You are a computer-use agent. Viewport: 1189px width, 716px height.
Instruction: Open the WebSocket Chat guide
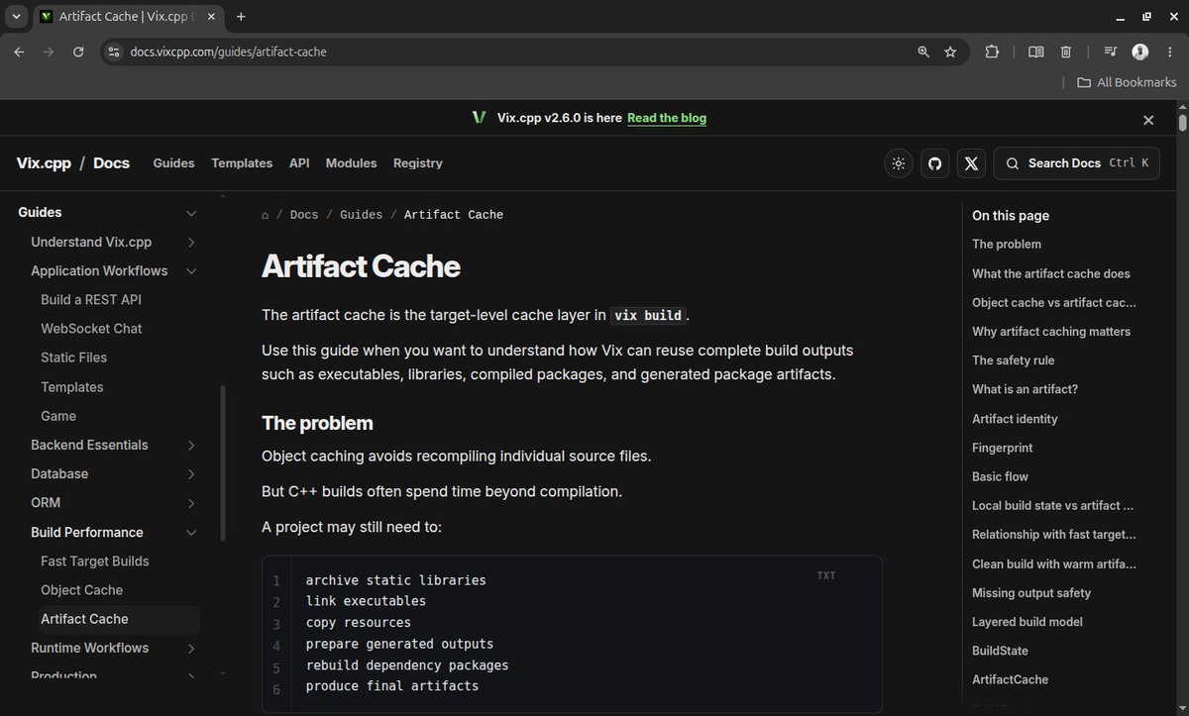pos(91,328)
